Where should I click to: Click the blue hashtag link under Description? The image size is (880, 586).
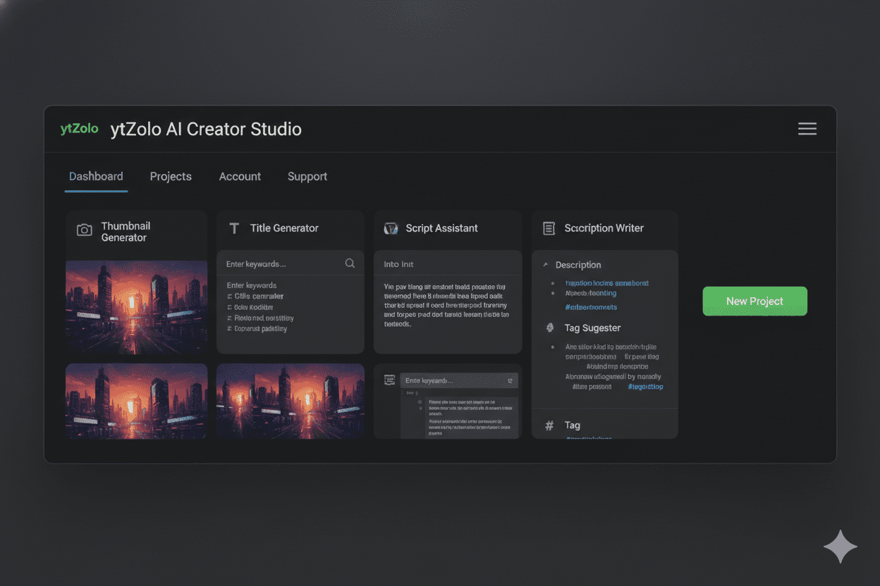[x=591, y=307]
